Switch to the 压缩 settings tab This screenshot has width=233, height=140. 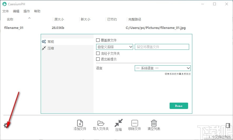pos(67,48)
